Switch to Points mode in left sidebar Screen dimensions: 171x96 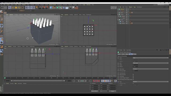tap(2, 26)
